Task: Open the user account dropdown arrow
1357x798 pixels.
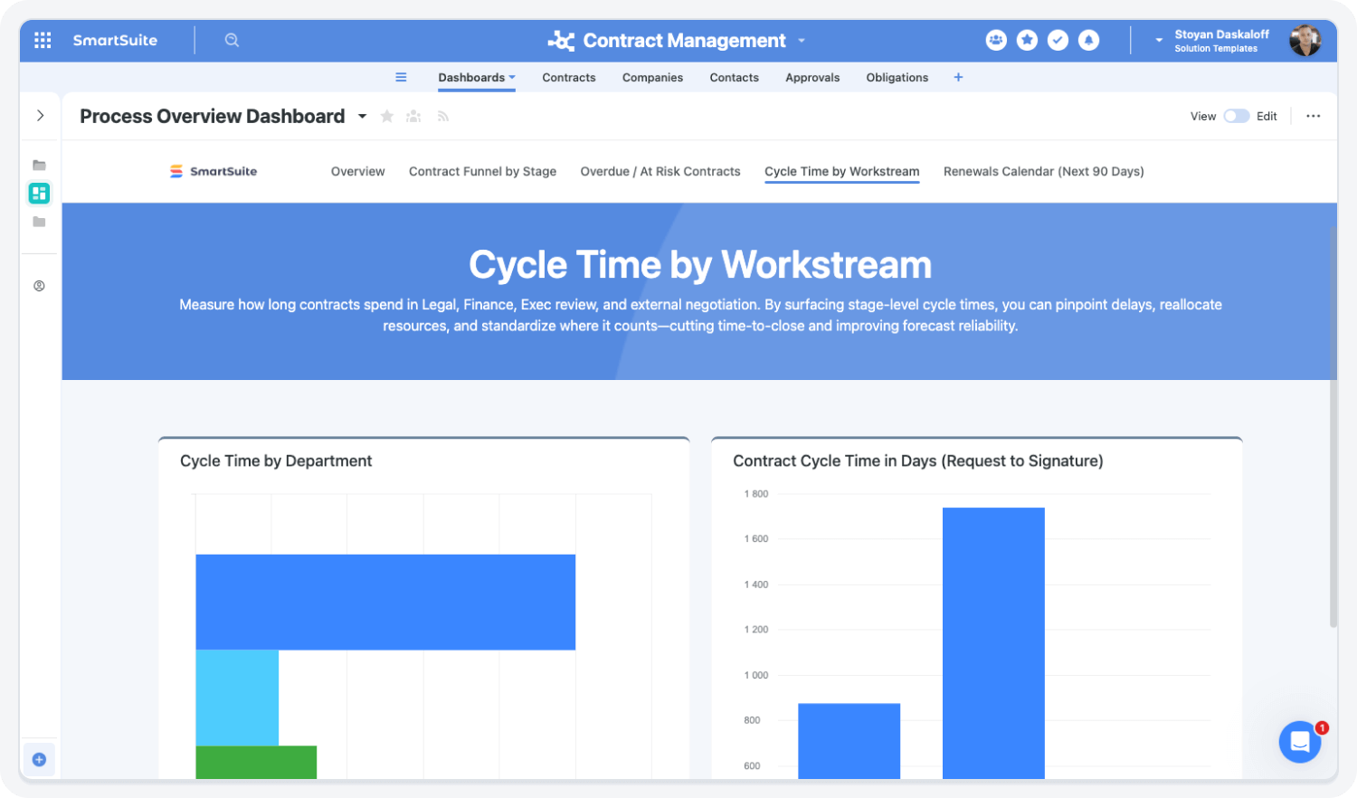Action: 1159,40
